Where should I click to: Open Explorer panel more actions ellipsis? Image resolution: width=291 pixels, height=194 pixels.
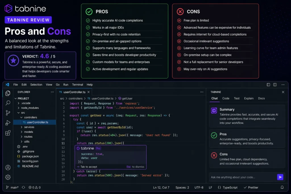coord(52,92)
